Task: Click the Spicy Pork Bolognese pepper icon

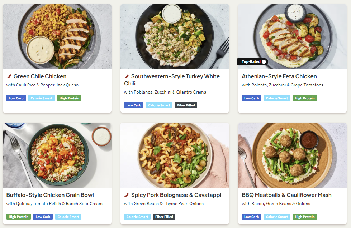Action: pyautogui.click(x=127, y=195)
